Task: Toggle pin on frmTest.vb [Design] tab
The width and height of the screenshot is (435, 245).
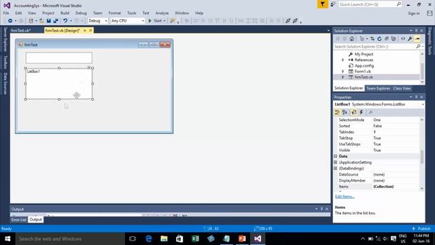Action: [x=85, y=31]
